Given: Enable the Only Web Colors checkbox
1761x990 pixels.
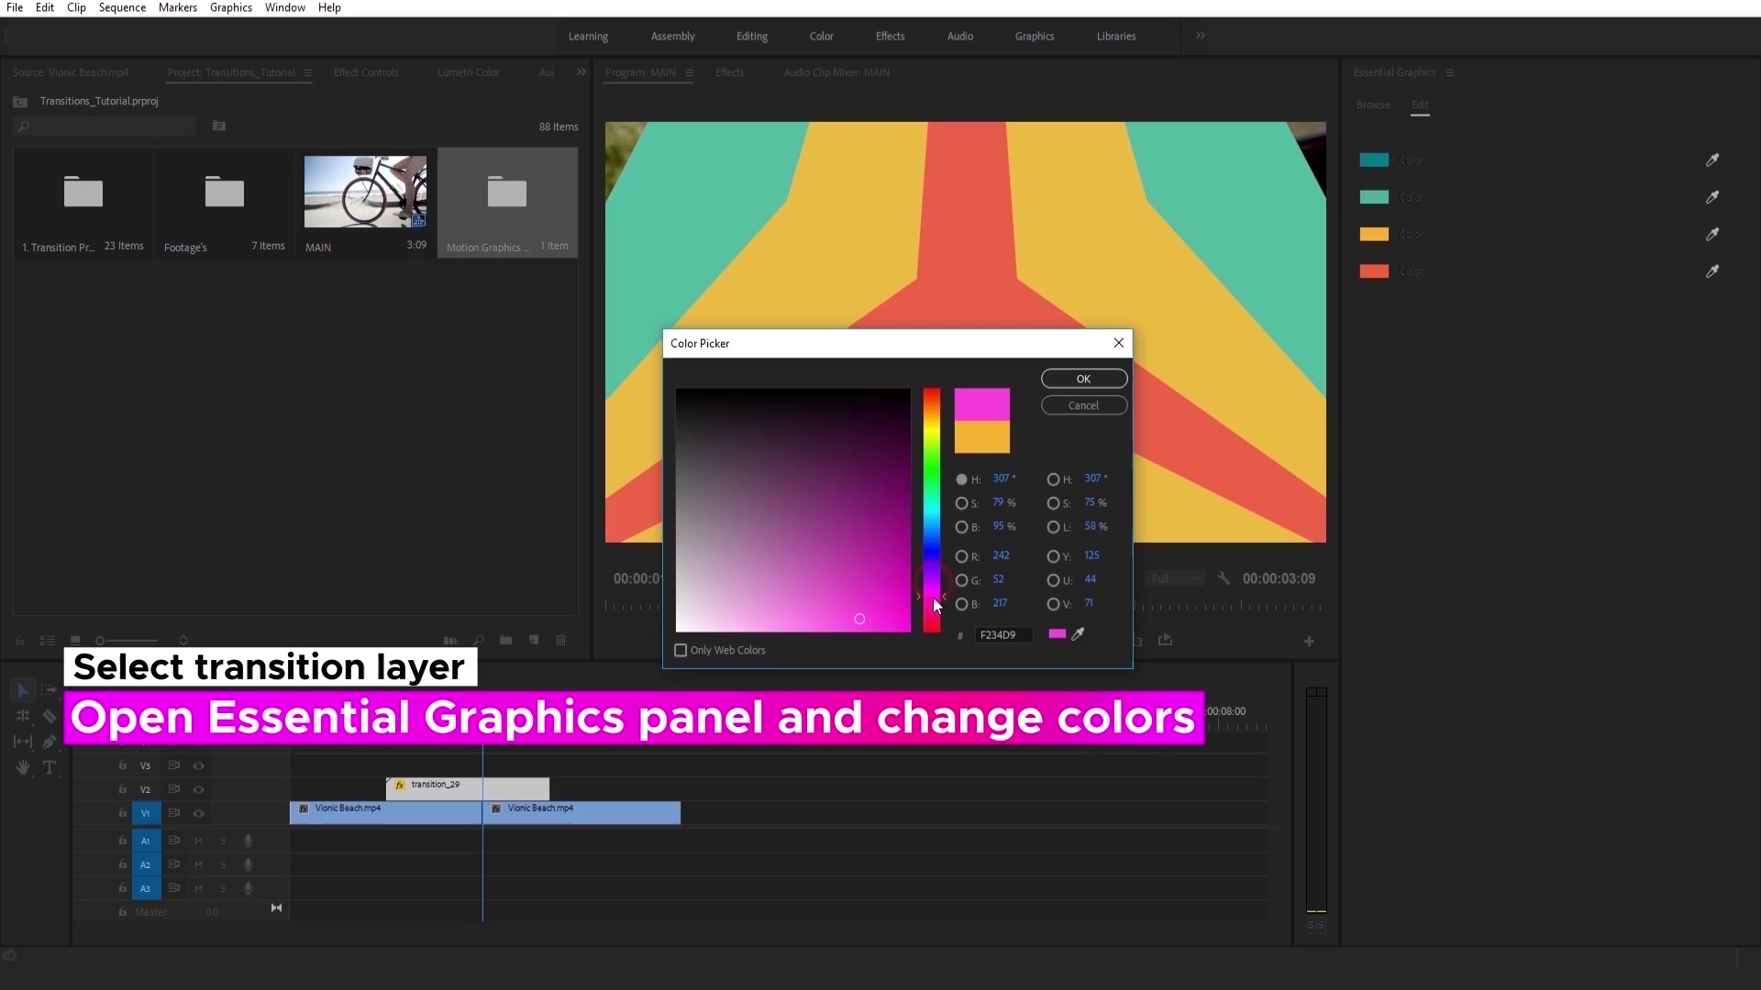Looking at the screenshot, I should pyautogui.click(x=681, y=650).
